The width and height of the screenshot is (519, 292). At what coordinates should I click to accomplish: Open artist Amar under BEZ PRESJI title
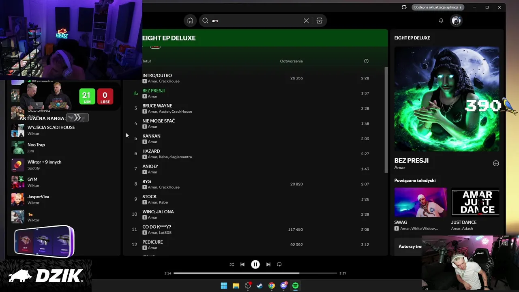[x=400, y=167]
